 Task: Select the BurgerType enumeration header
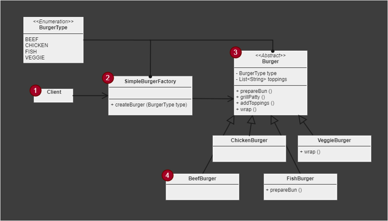tap(53, 28)
